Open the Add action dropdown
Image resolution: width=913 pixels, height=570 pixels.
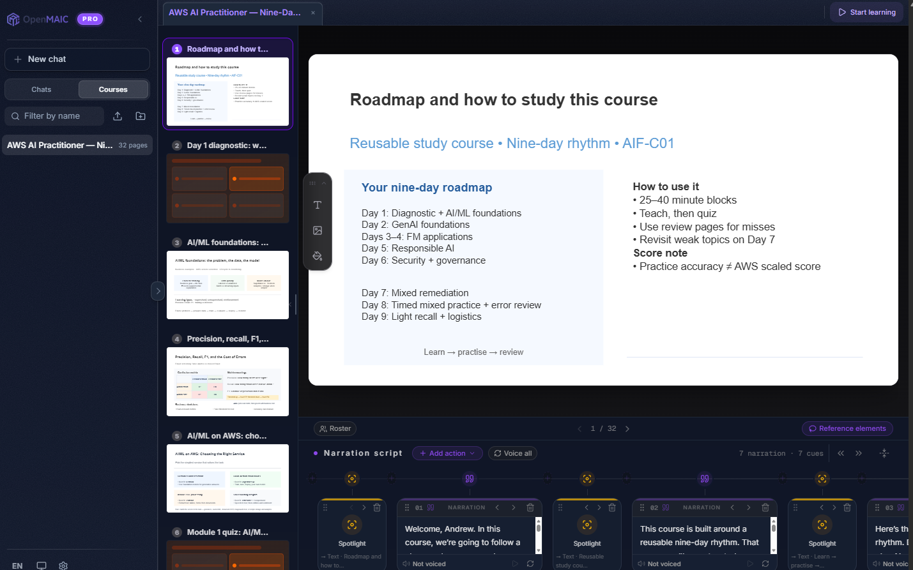447,453
